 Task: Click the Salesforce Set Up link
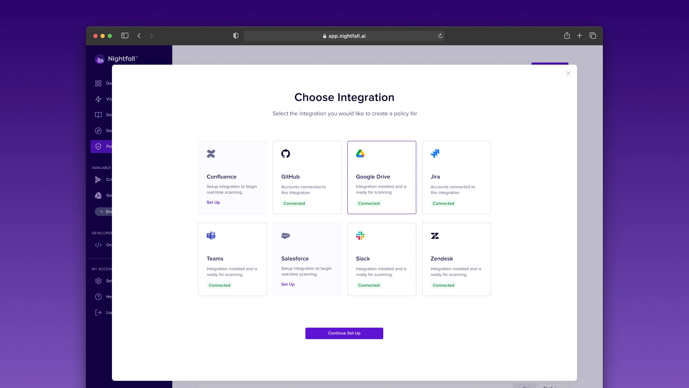point(288,284)
